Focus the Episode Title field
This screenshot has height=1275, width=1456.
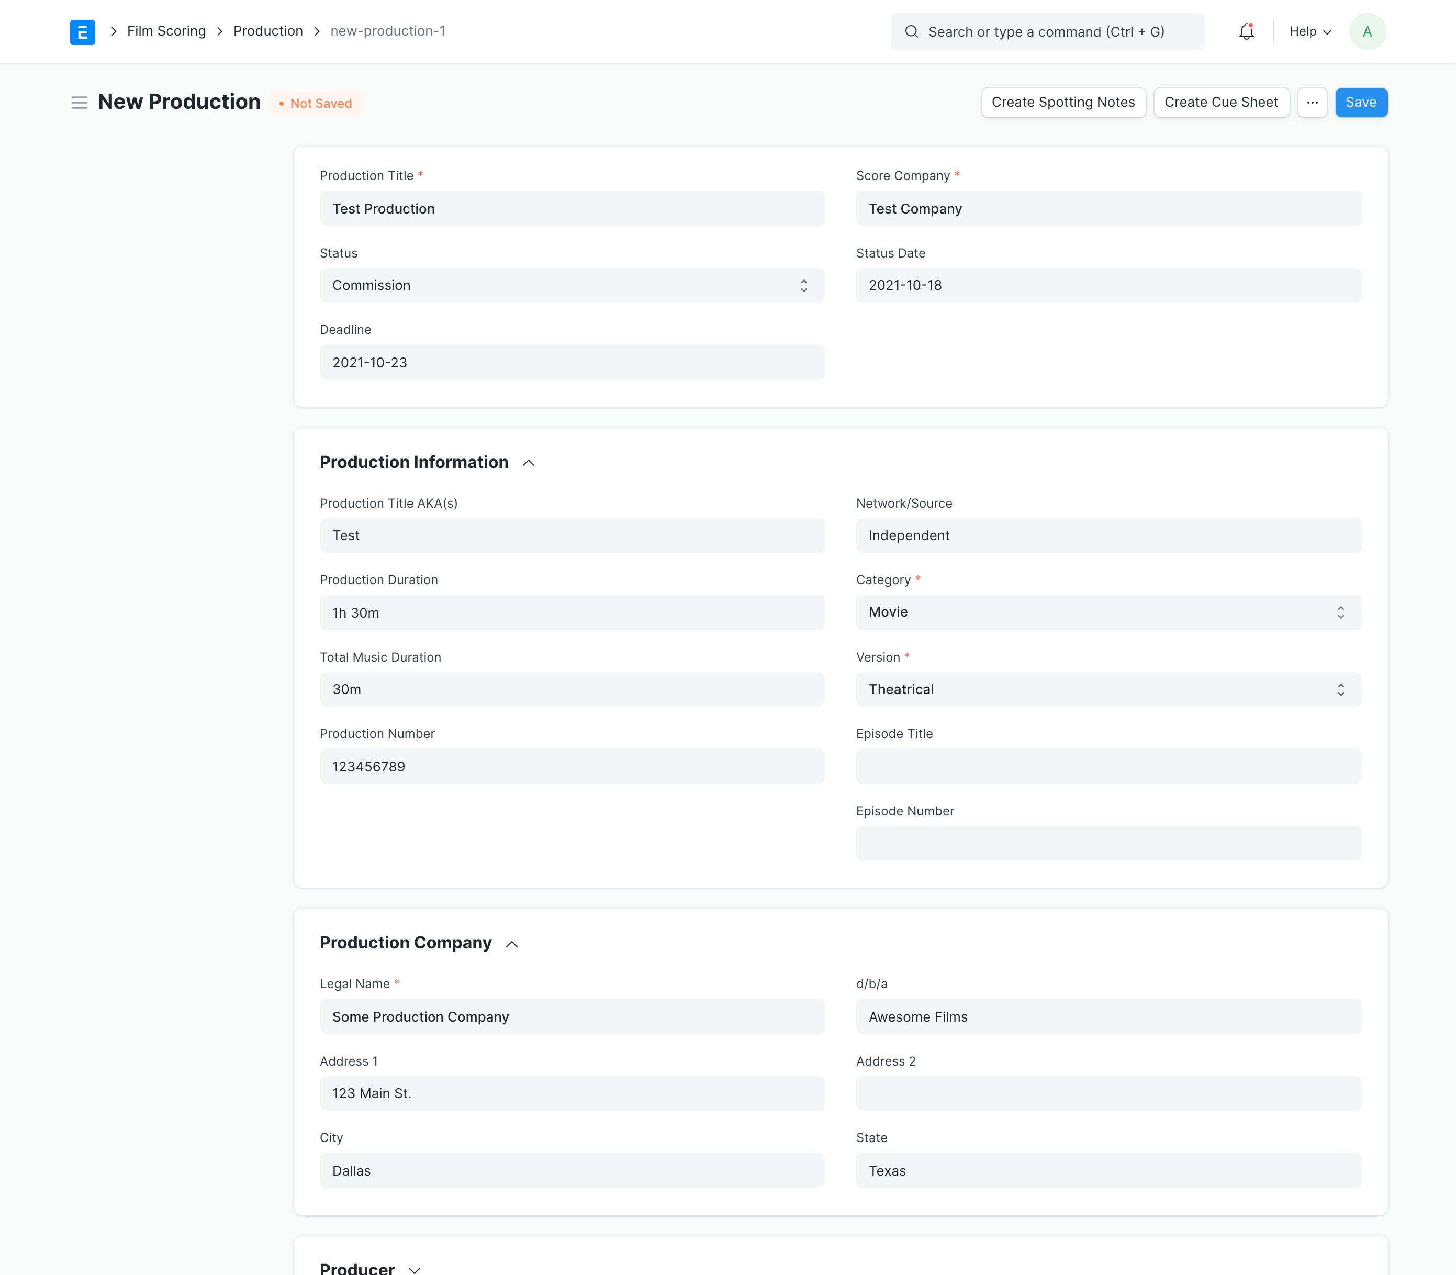click(x=1108, y=767)
